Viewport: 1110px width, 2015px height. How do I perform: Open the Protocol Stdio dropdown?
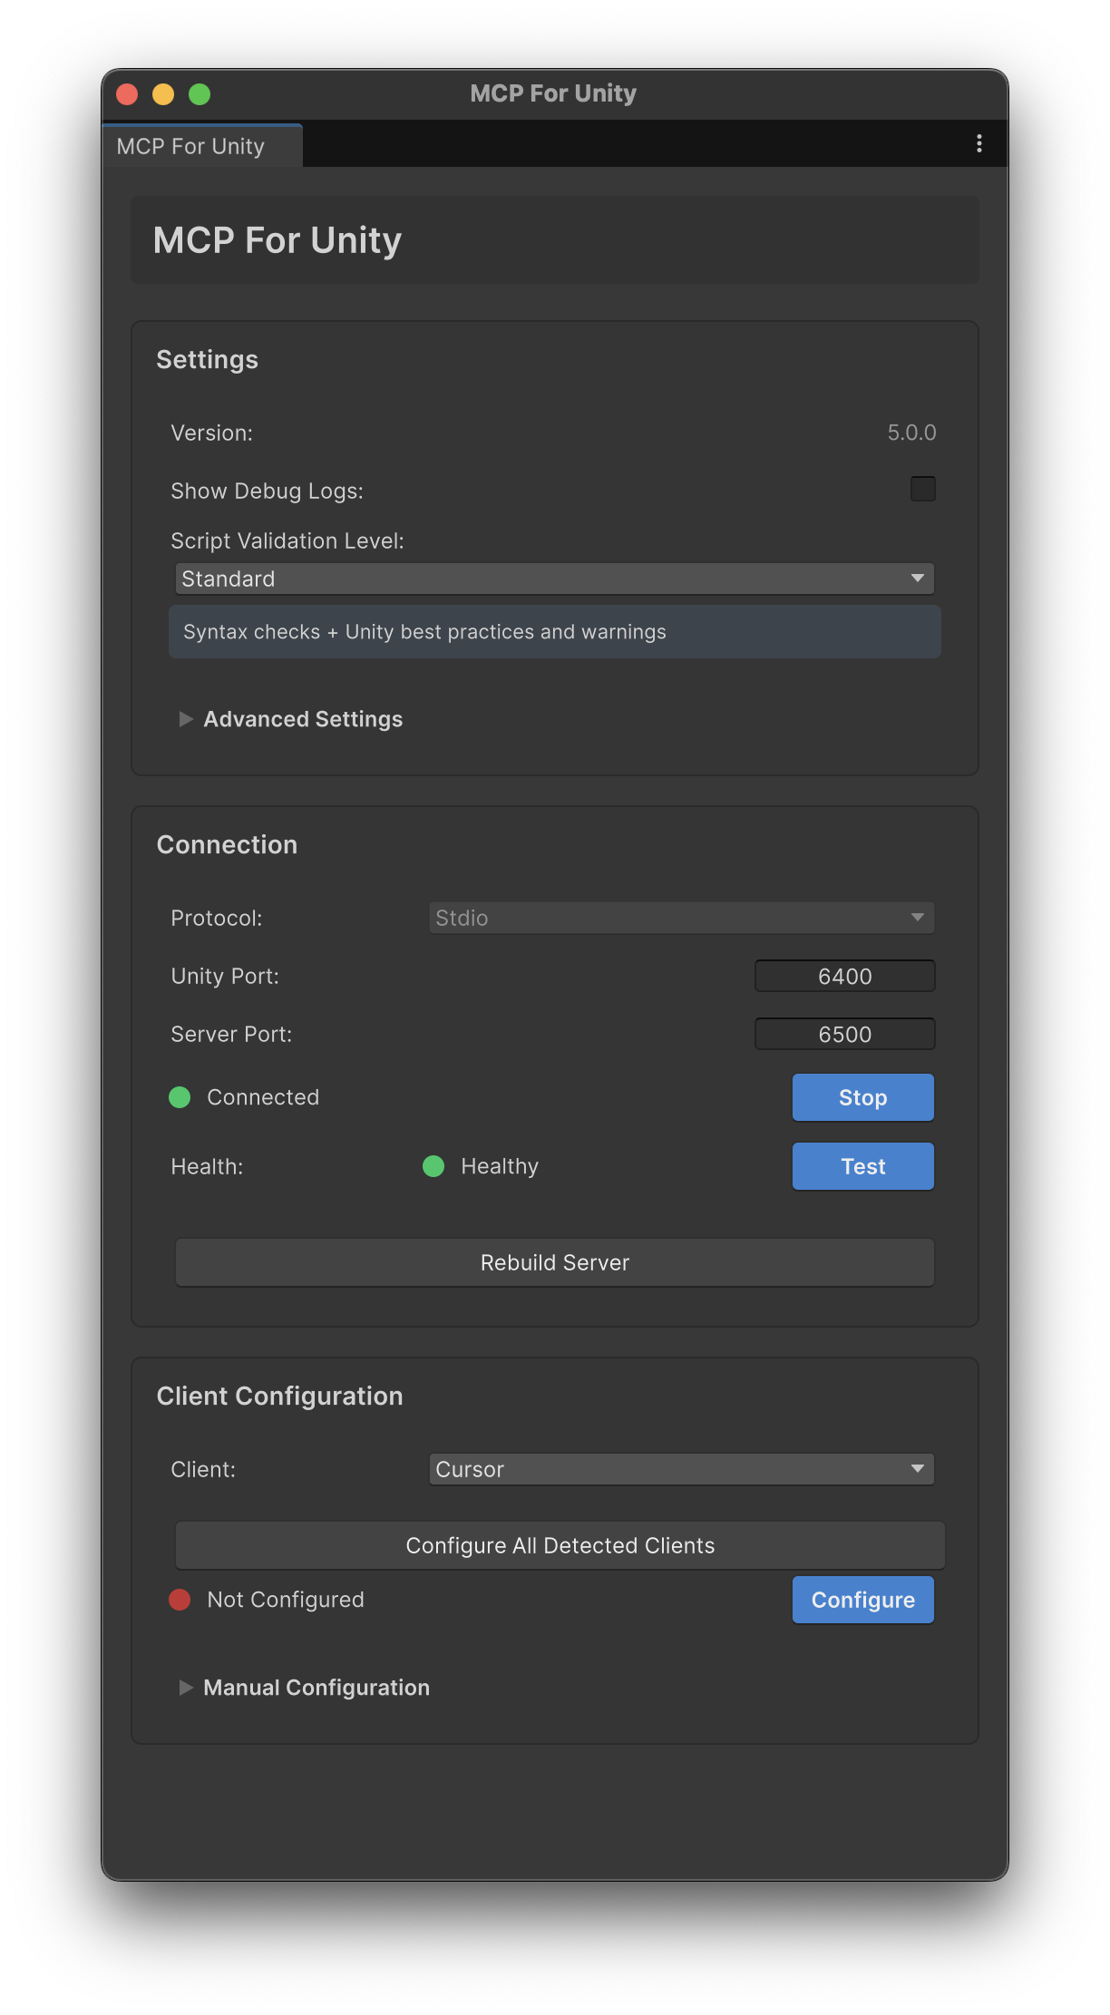tap(681, 918)
